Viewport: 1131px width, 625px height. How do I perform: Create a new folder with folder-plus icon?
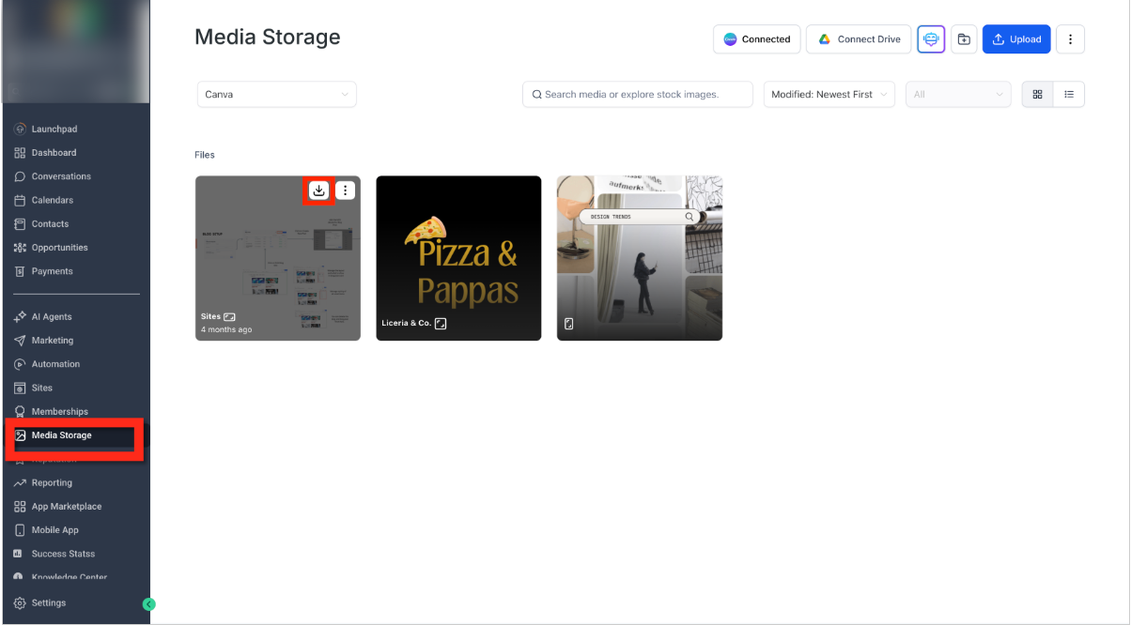pos(964,39)
